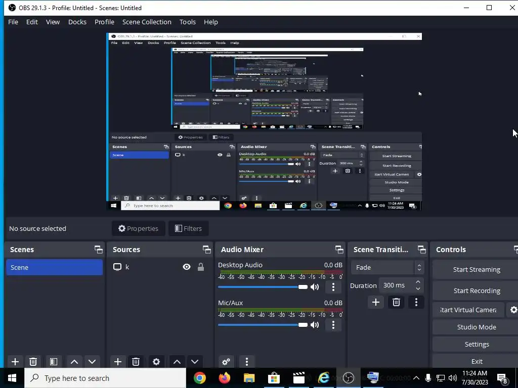Open the Profile menu
This screenshot has height=388, width=518.
[104, 22]
